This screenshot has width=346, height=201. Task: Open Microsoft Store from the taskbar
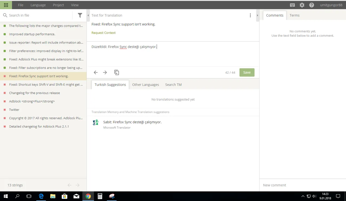(x=65, y=196)
